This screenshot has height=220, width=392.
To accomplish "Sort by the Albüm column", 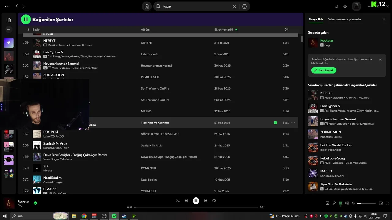I will 145,30.
